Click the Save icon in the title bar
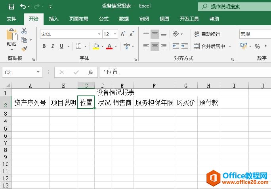The height and width of the screenshot is (189, 271). coord(11,7)
